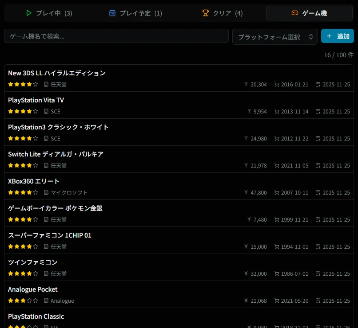Screen dimensions: 358x328
Task: Click the gamepad icon on ゲーム機 tab
Action: 295,13
